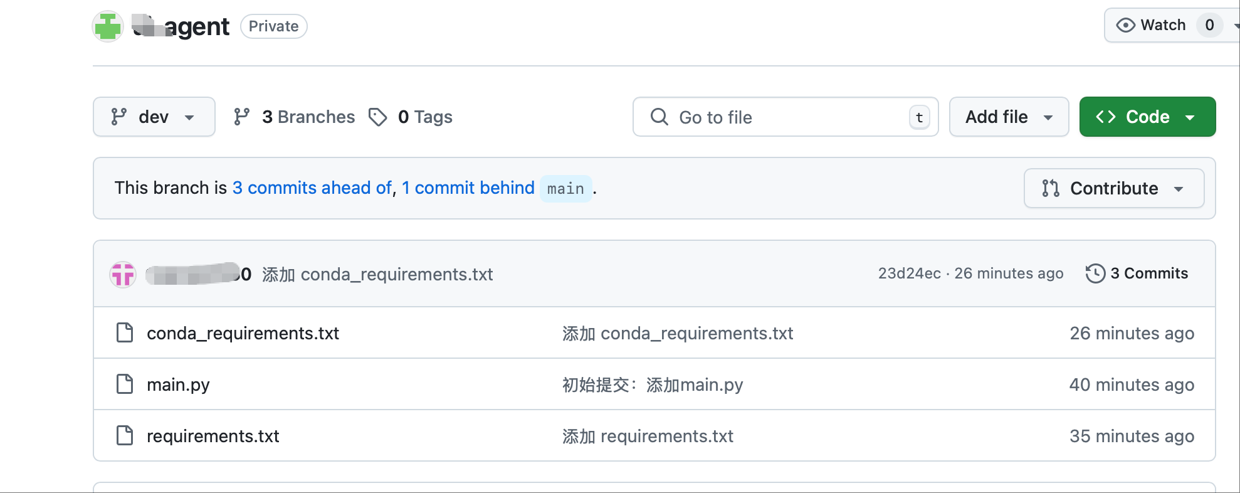Click the file icon beside main.py
The width and height of the screenshot is (1240, 493).
coord(125,384)
